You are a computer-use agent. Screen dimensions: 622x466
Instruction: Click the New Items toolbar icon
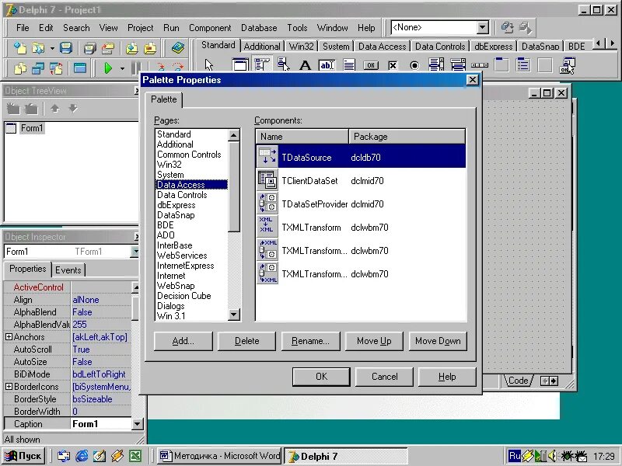click(20, 48)
